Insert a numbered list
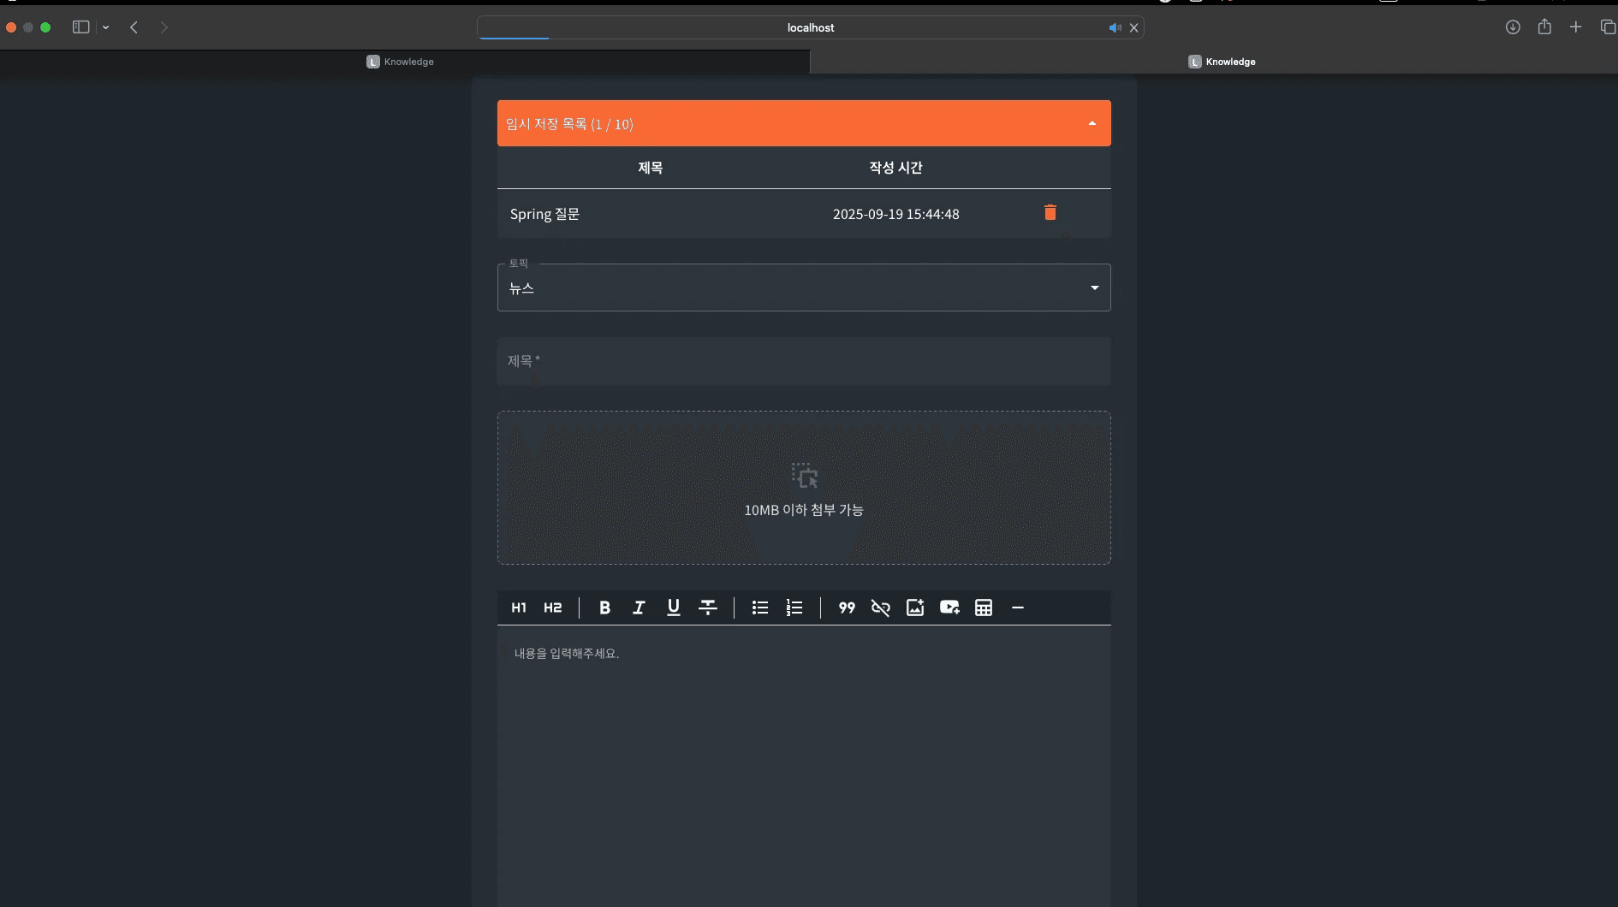Image resolution: width=1618 pixels, height=907 pixels. point(794,608)
